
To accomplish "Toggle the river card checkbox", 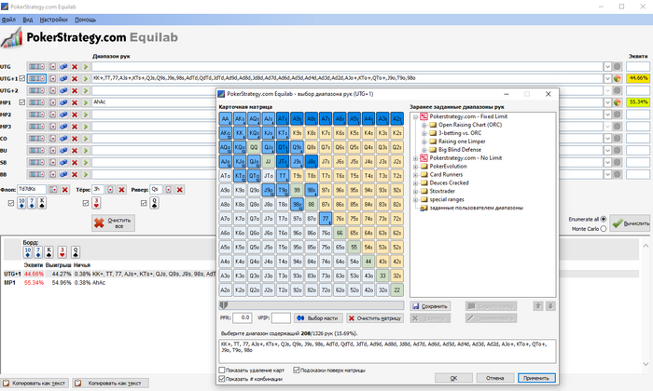I will 144,203.
